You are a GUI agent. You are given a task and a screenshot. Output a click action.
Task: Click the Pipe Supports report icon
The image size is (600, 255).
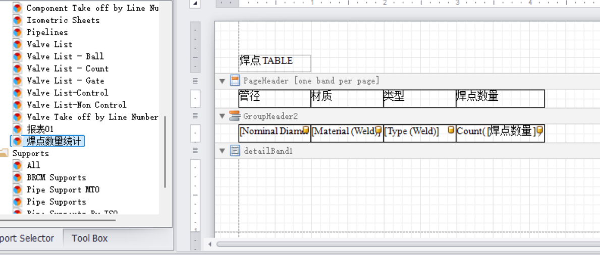(x=17, y=202)
